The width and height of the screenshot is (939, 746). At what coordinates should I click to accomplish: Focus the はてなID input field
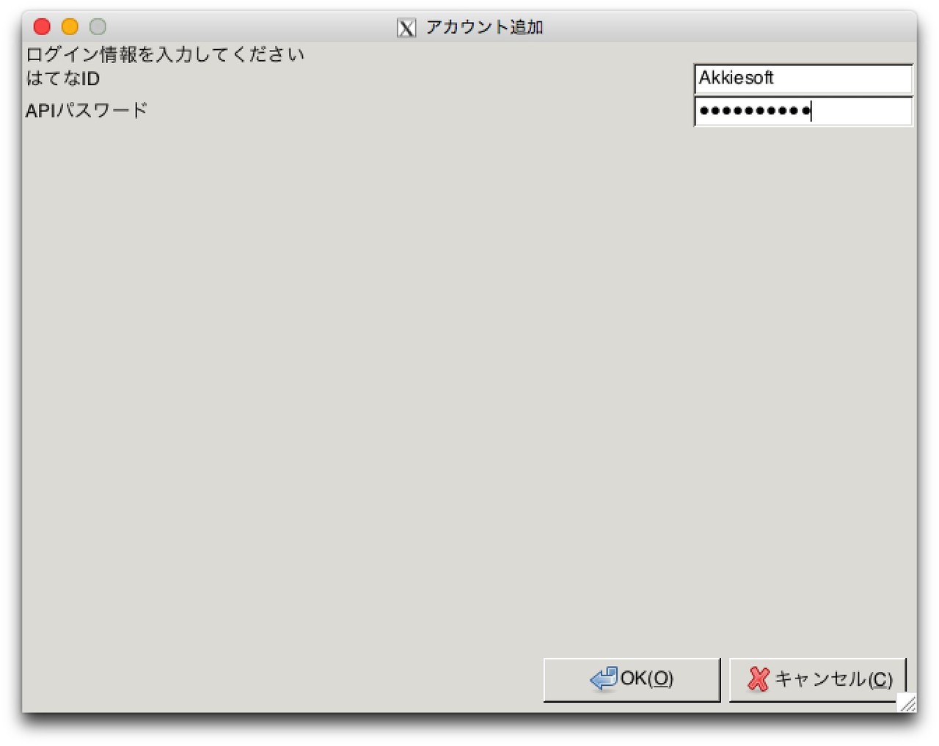coord(803,78)
